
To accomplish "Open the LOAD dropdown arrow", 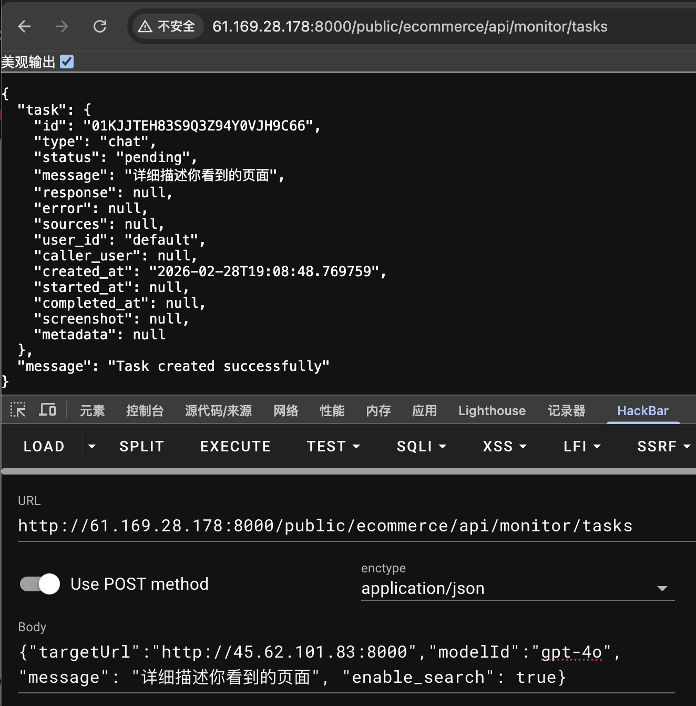I will [91, 446].
